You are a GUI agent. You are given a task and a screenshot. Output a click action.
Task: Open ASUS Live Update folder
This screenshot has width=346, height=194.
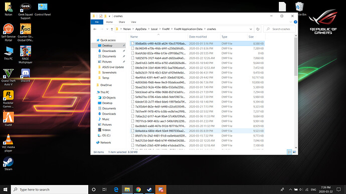(x=113, y=67)
